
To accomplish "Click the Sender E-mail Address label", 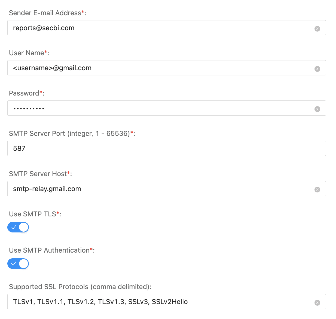I will point(45,13).
